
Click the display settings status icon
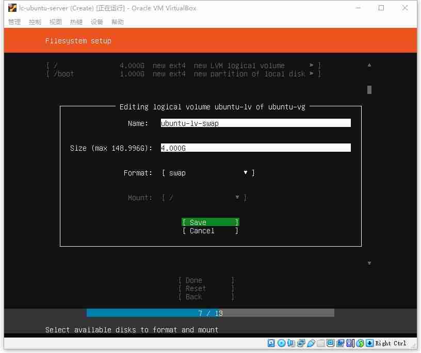[330, 343]
